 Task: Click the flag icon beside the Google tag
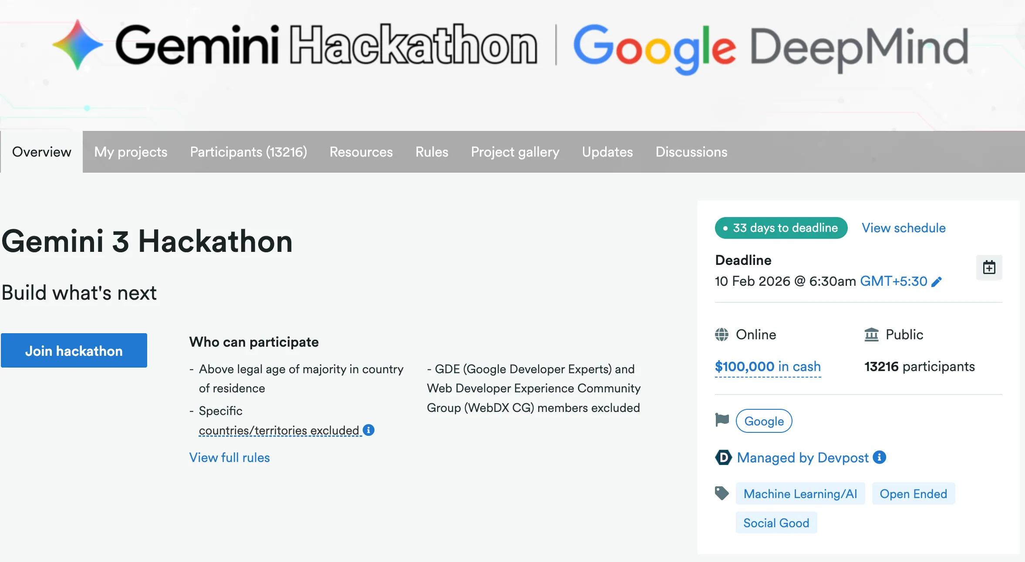point(721,421)
